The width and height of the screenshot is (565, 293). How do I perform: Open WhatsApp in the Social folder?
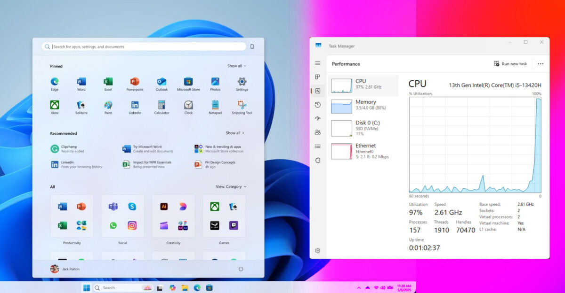tap(113, 225)
